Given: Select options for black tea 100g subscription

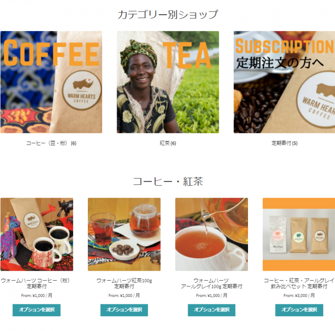Looking at the screenshot, I should pos(124,310).
